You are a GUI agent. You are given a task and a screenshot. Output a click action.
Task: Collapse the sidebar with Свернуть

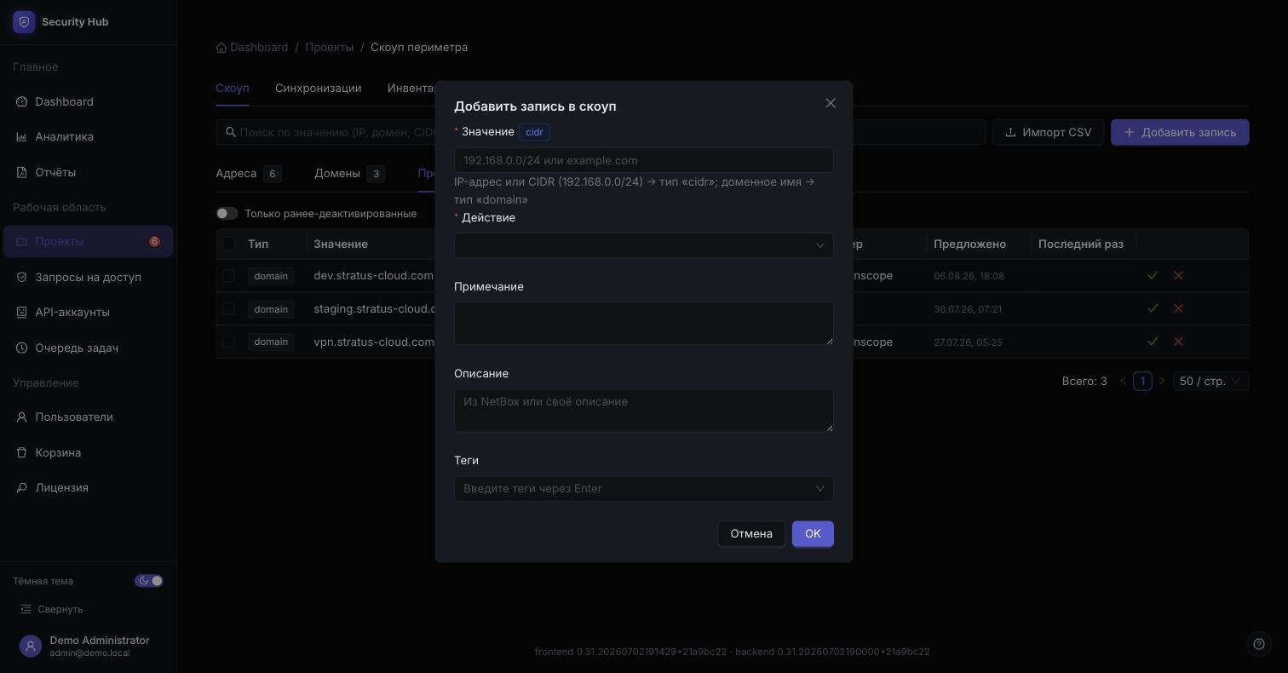(52, 609)
